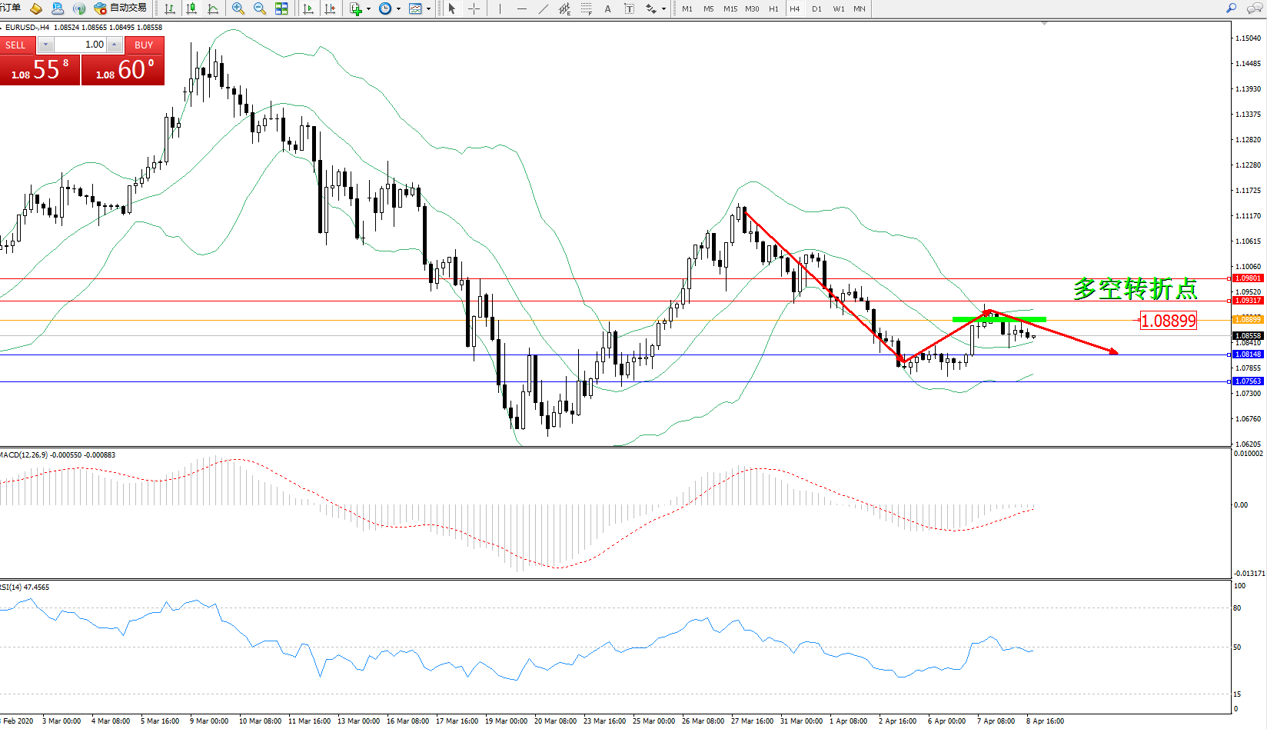
Task: Switch chart to candlestick display
Action: tap(191, 8)
